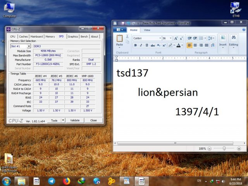The image size is (248, 186).
Task: Toggle Superscript formatting
Action: (164, 45)
